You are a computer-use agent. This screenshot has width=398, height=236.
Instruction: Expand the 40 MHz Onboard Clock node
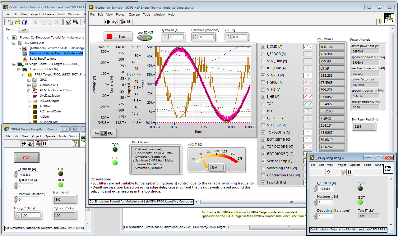[28, 90]
